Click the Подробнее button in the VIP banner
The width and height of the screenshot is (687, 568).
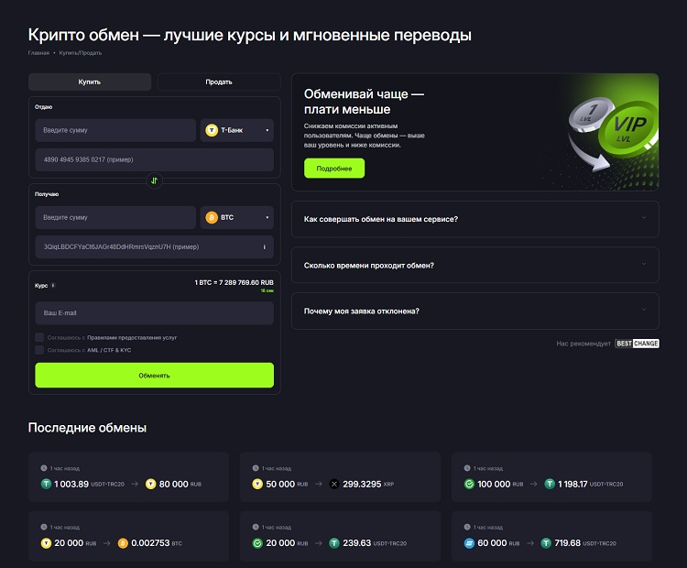(334, 169)
